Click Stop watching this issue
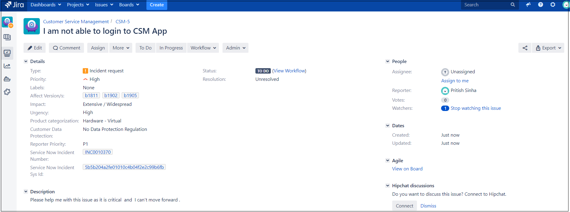Image resolution: width=570 pixels, height=212 pixels. [476, 108]
